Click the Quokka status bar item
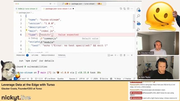The width and height of the screenshot is (180, 101). [x=60, y=79]
